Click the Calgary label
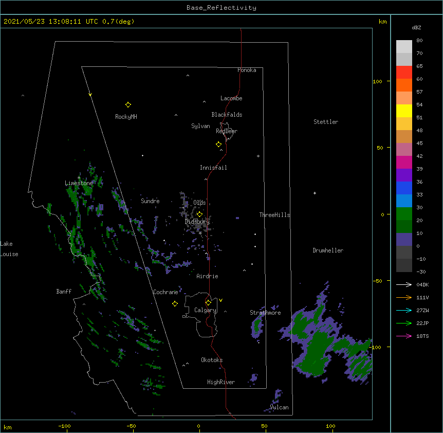The height and width of the screenshot is (433, 443). [x=205, y=310]
